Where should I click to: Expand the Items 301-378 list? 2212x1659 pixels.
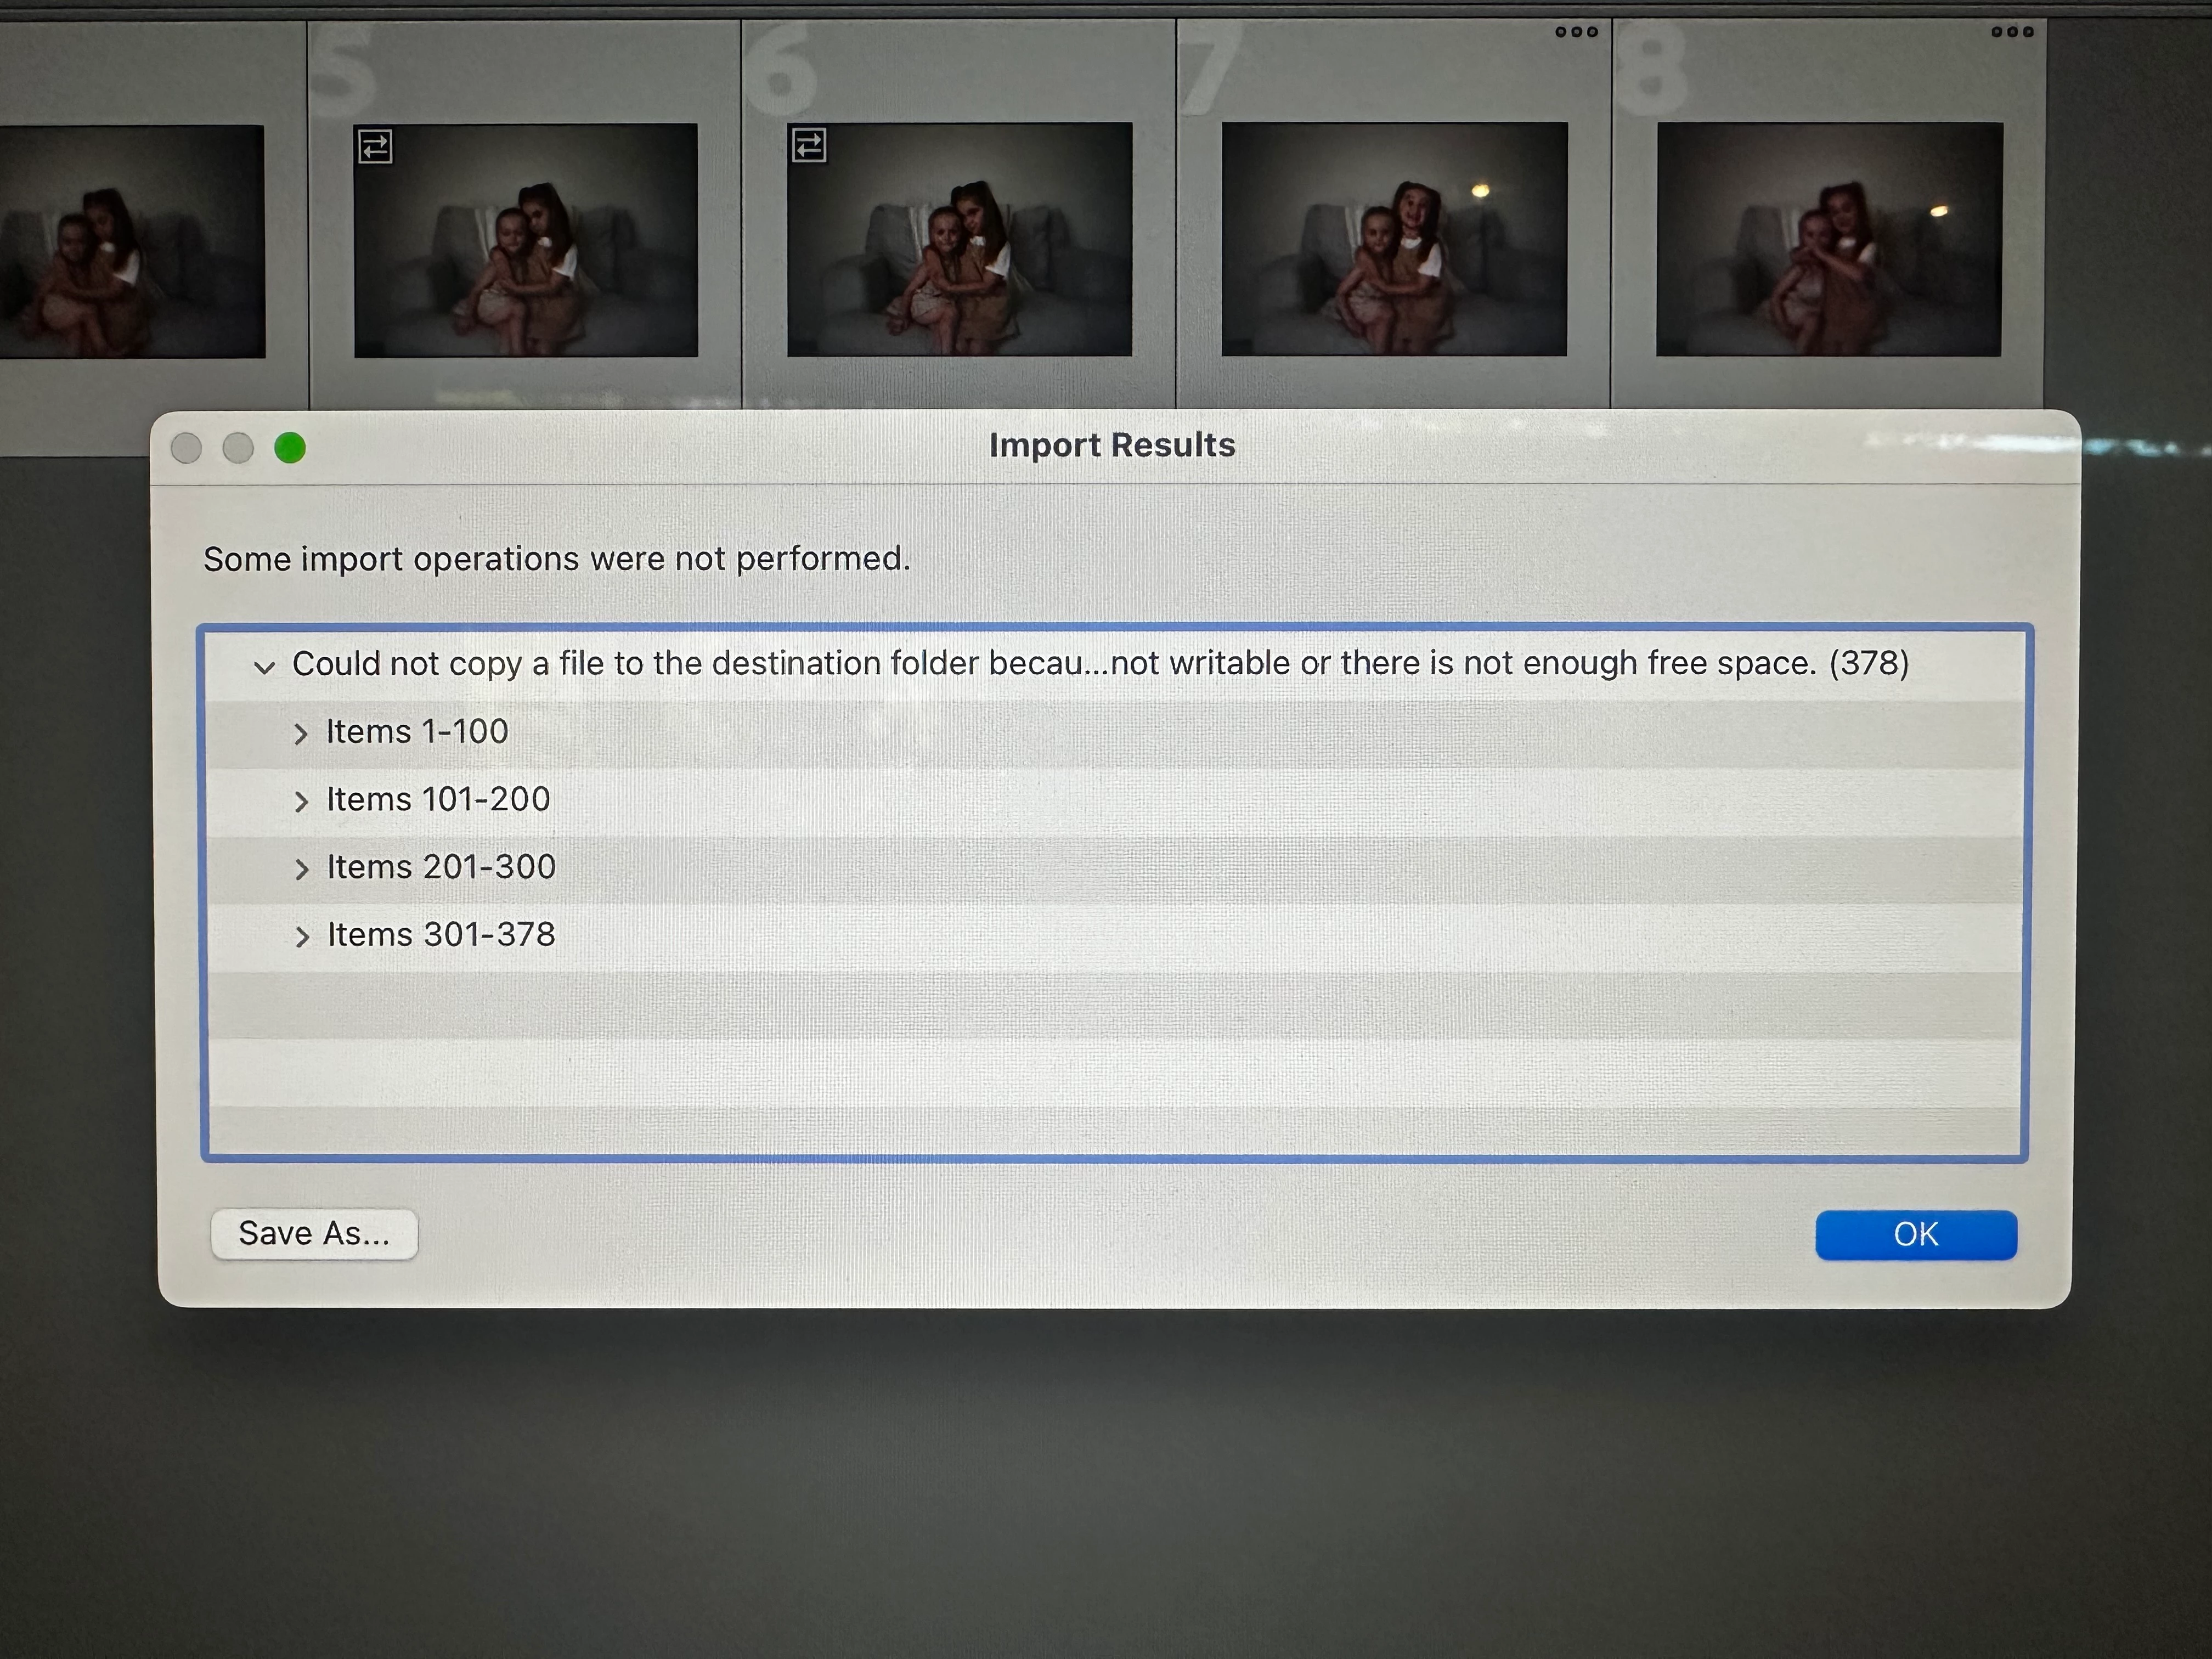point(301,937)
